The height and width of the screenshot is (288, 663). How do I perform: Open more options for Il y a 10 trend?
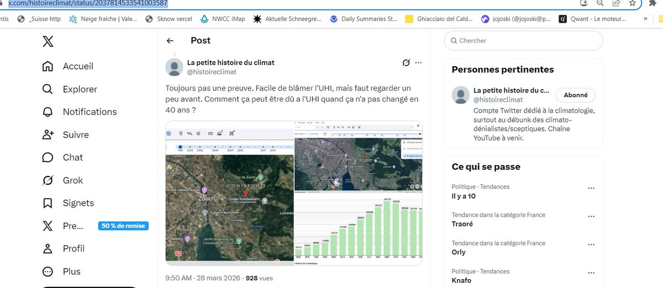click(x=592, y=188)
